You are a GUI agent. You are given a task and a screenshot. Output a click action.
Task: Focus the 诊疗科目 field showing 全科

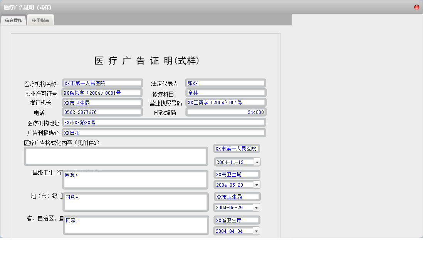click(x=225, y=93)
